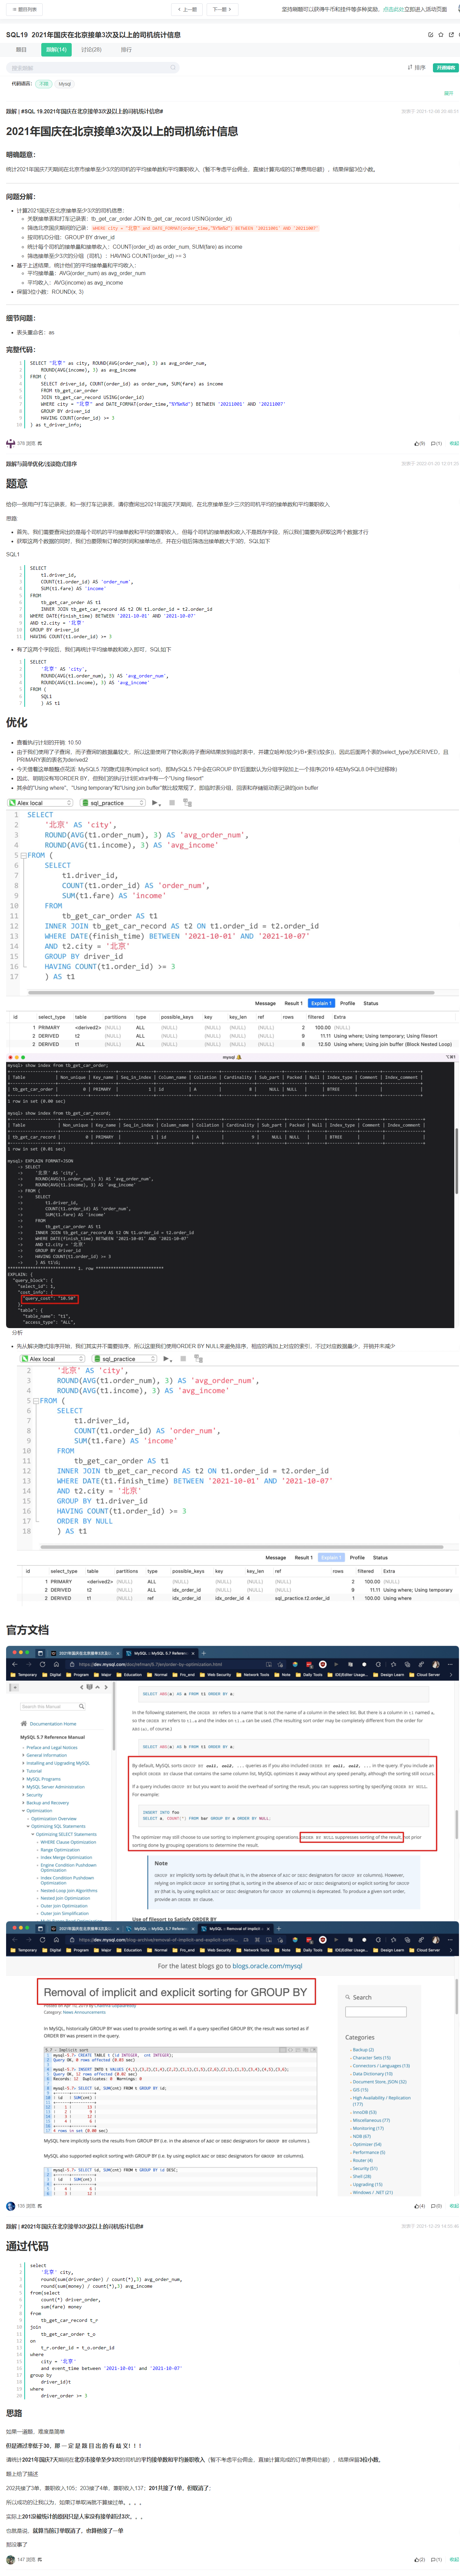Like the first solution thumbs-up (9)
This screenshot has width=460, height=2576.
[420, 443]
